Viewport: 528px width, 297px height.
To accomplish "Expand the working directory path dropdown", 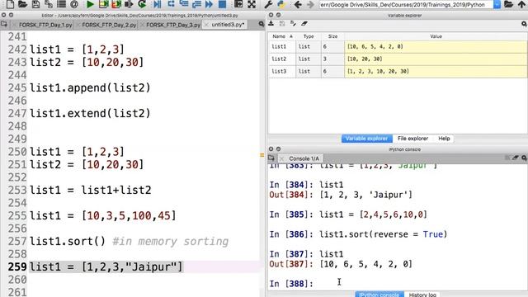I will (x=497, y=4).
